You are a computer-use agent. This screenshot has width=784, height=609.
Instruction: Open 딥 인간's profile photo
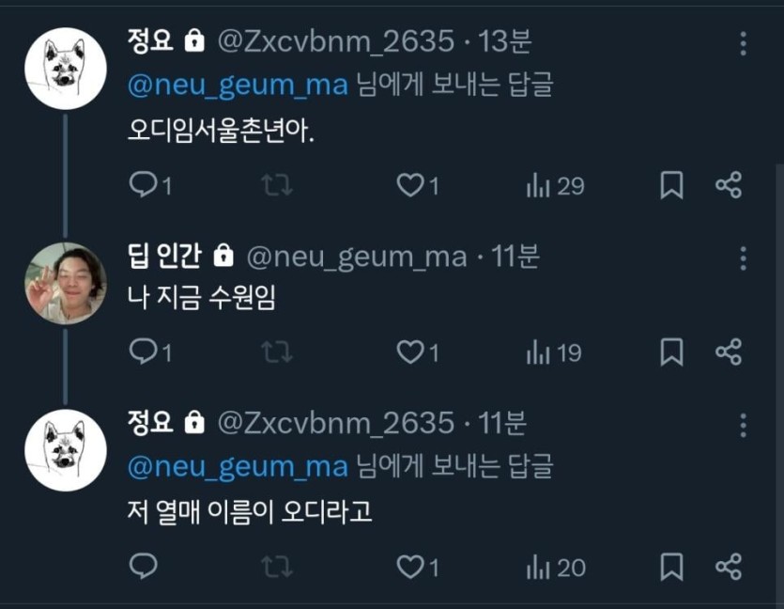65,283
